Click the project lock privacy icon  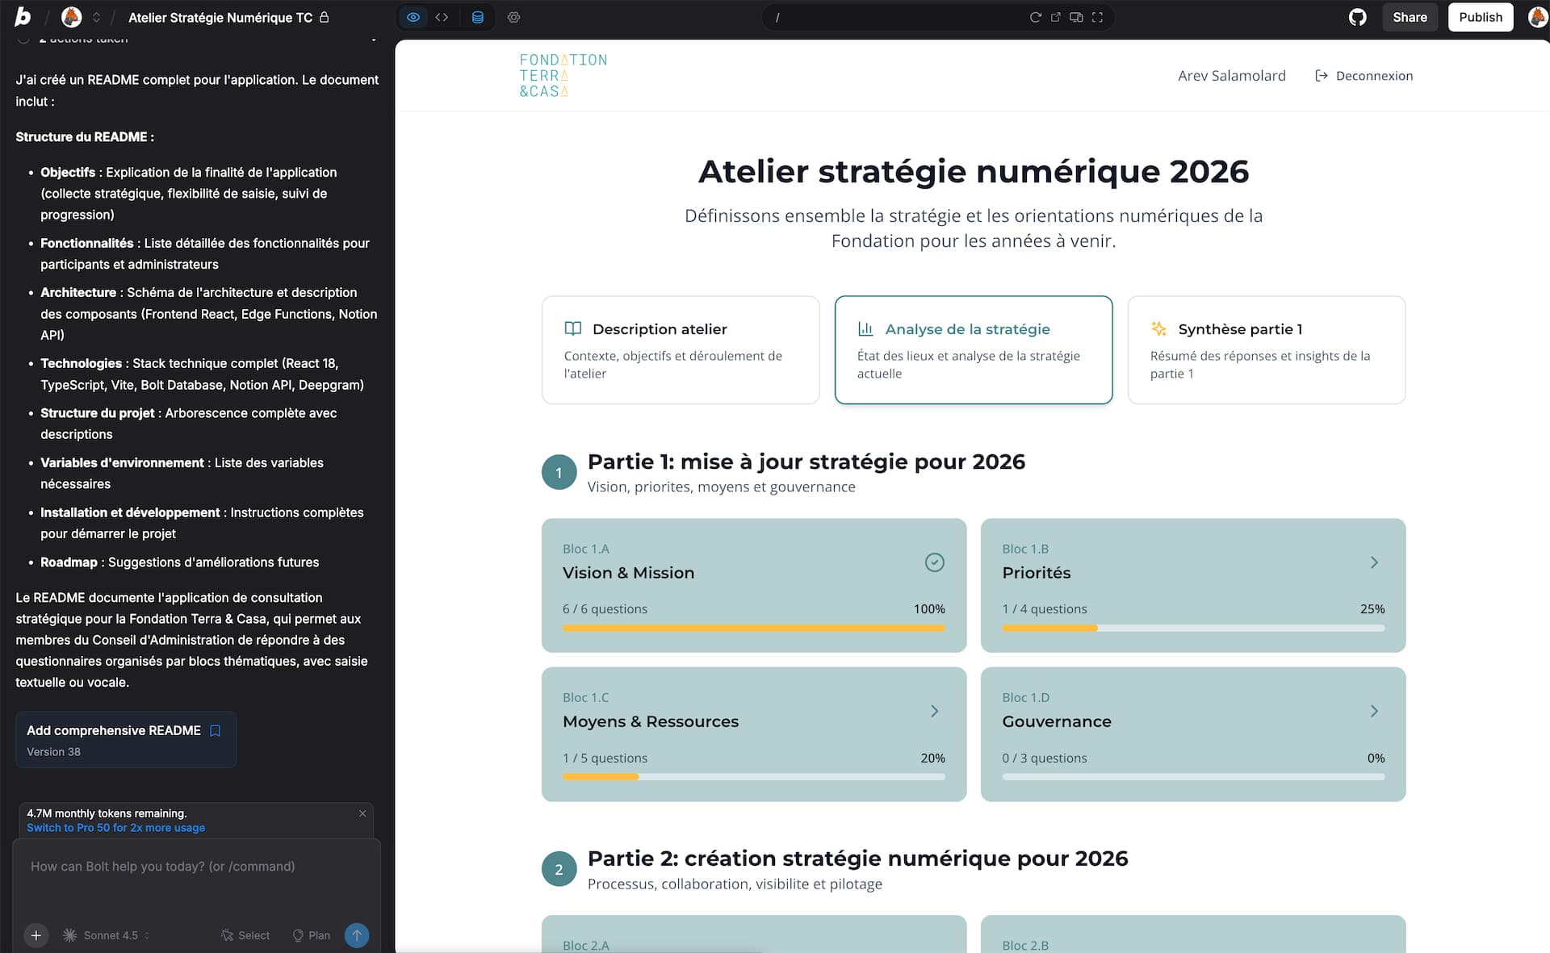(x=325, y=17)
